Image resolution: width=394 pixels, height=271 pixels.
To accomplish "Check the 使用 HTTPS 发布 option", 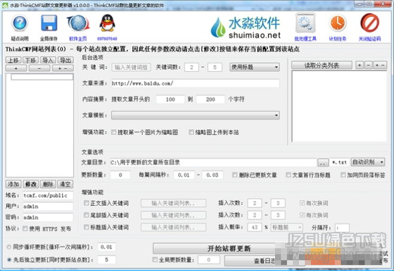I will [x=26, y=228].
